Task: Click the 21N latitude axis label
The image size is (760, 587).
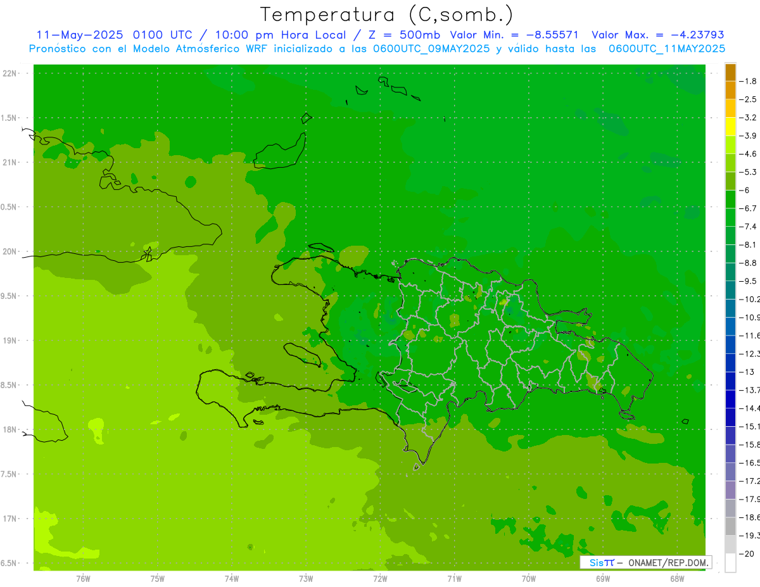Action: pyautogui.click(x=9, y=163)
